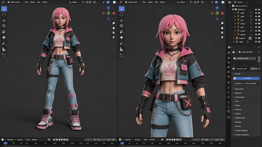This screenshot has width=262, height=147.
Task: Toggle visibility eye of the belt object
Action: 256,27
